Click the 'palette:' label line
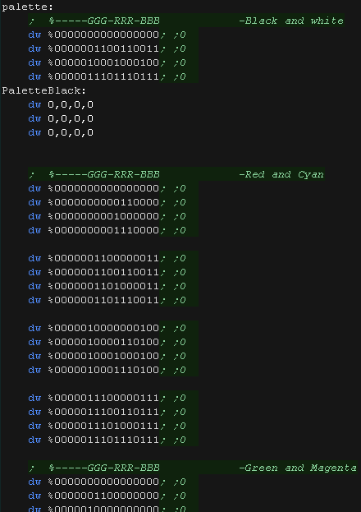This screenshot has width=361, height=512. (x=28, y=7)
